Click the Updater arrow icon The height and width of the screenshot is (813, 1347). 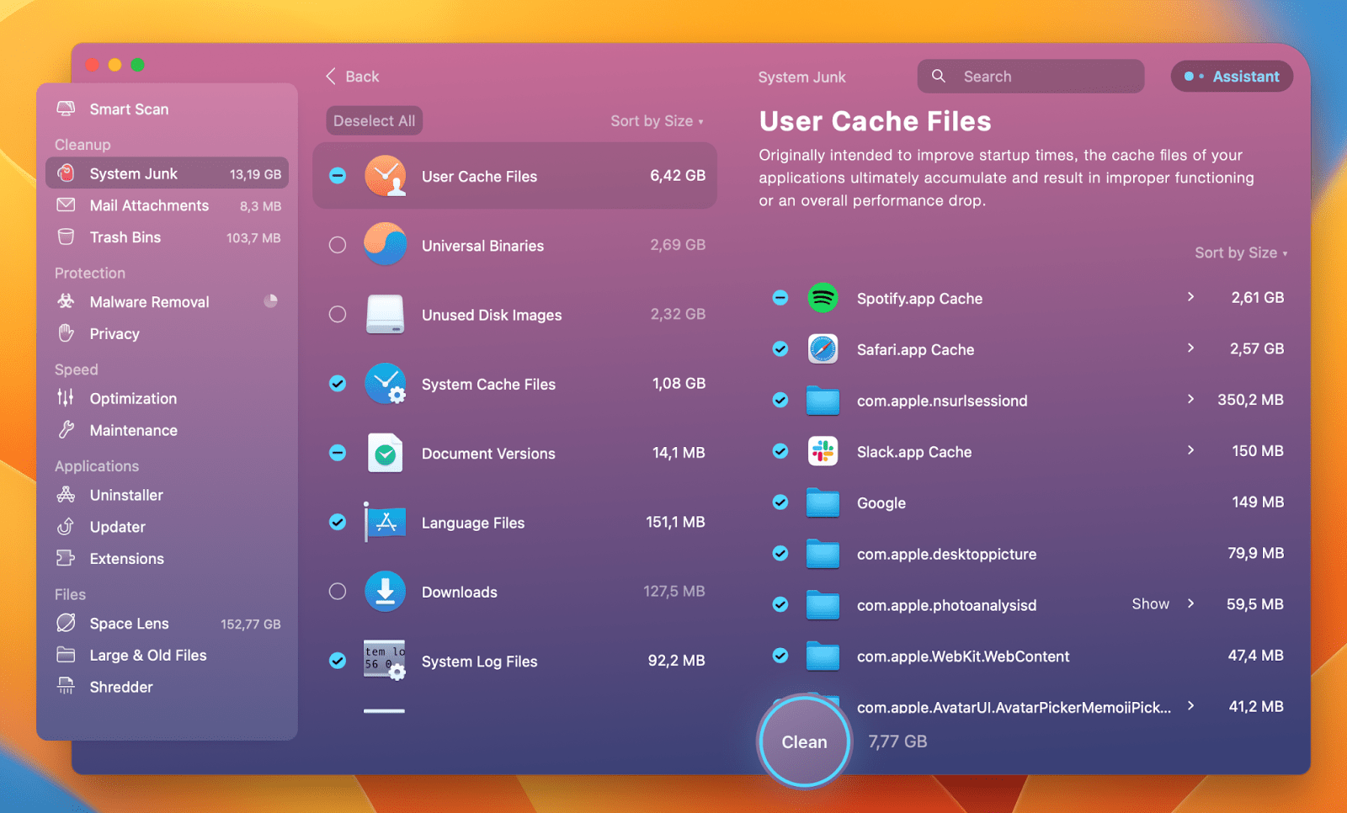point(66,527)
